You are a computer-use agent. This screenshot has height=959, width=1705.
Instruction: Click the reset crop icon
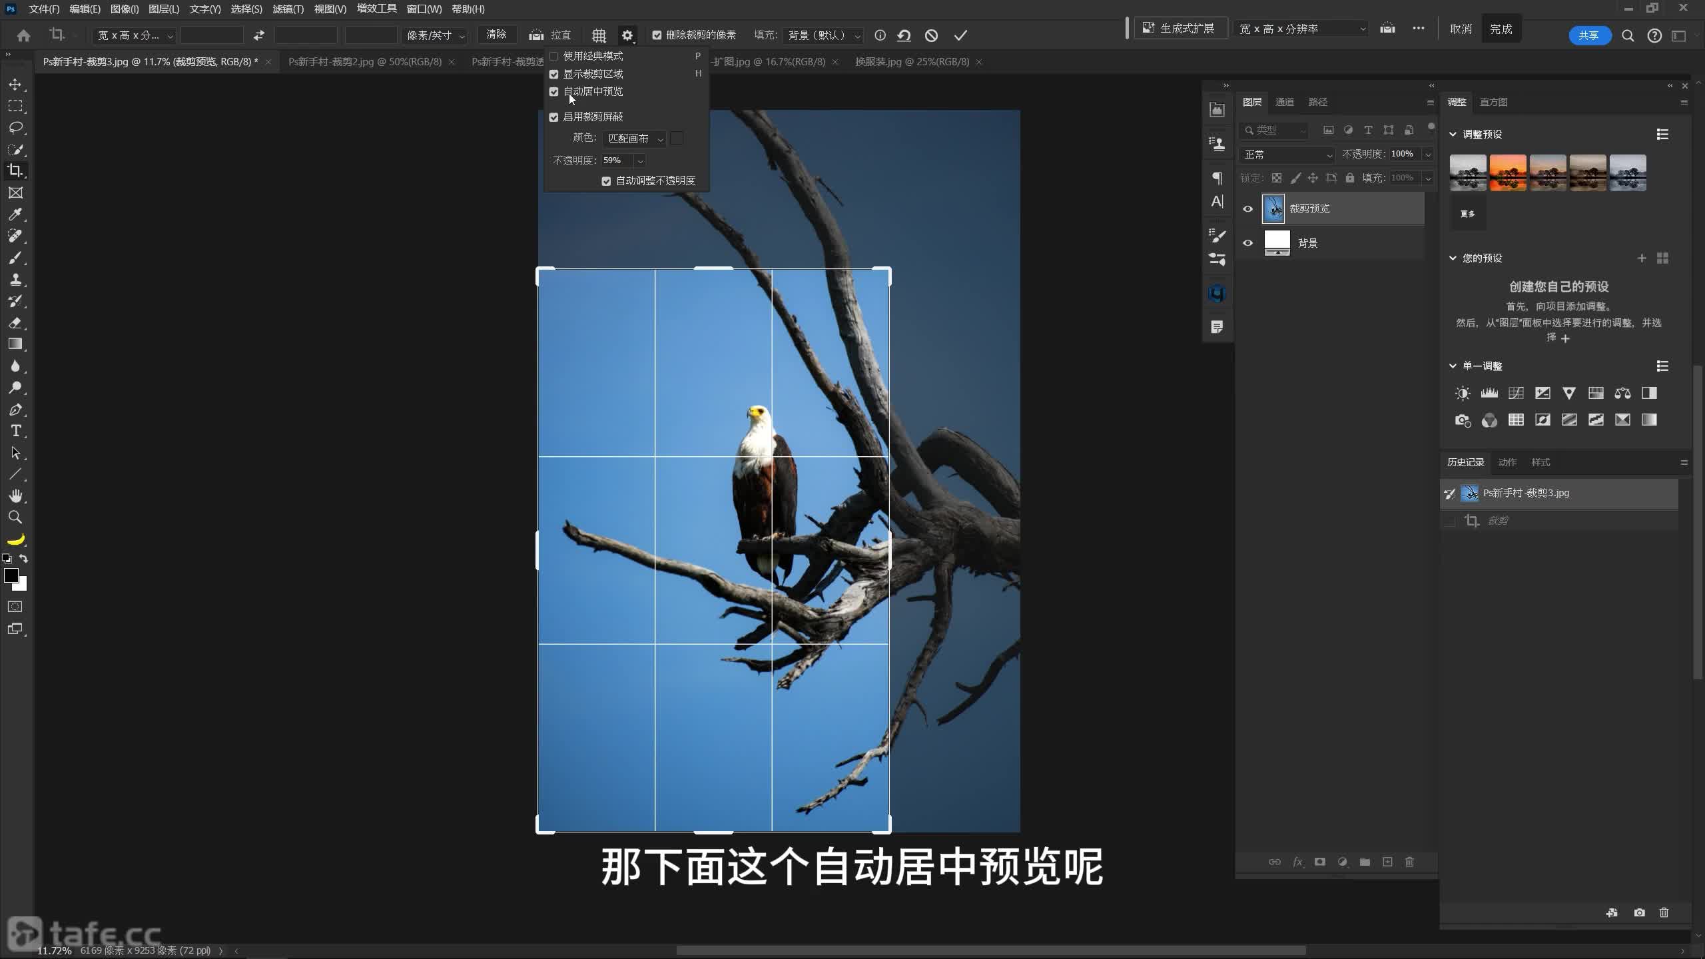[x=904, y=35]
